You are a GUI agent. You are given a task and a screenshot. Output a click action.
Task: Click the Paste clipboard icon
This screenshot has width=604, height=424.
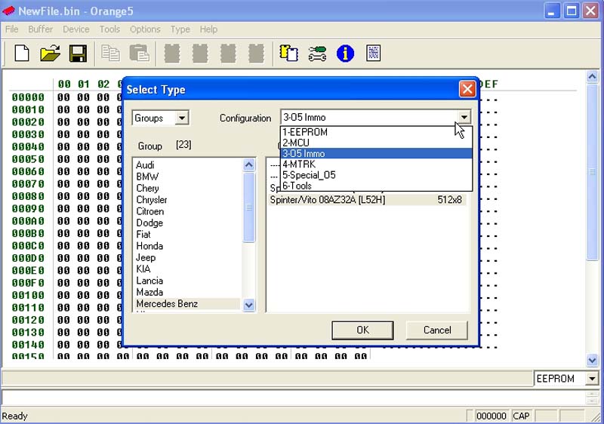pyautogui.click(x=139, y=53)
